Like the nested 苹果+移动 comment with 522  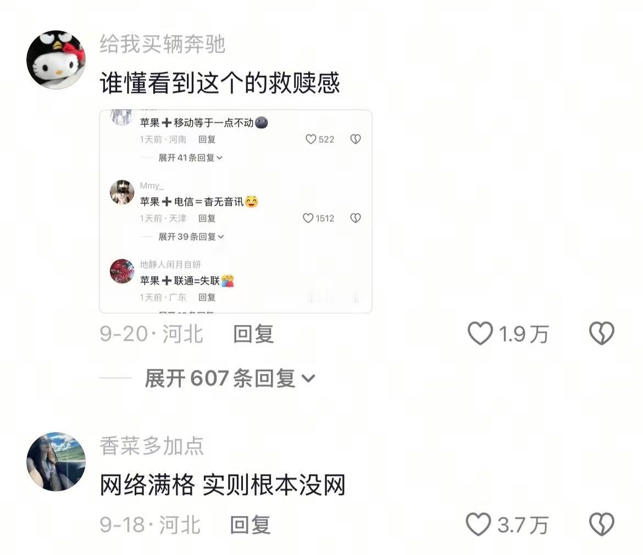pyautogui.click(x=311, y=139)
